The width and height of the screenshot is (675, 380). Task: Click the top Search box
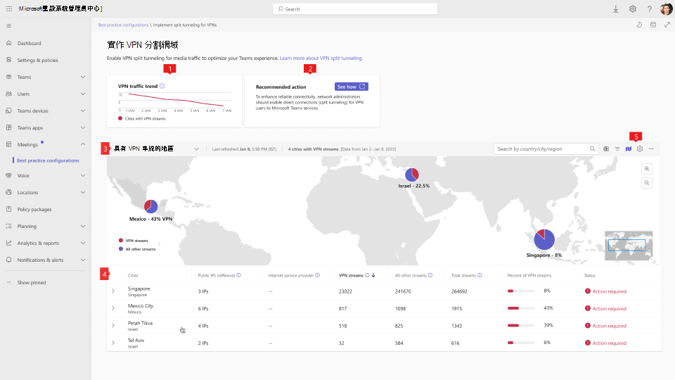pyautogui.click(x=355, y=9)
